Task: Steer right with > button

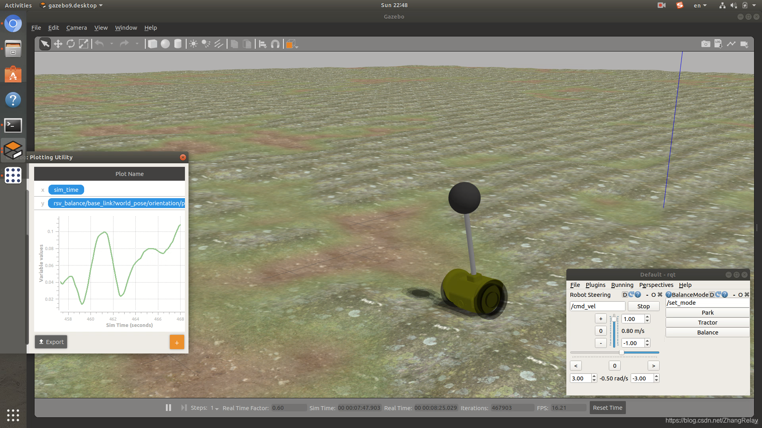Action: click(x=653, y=366)
